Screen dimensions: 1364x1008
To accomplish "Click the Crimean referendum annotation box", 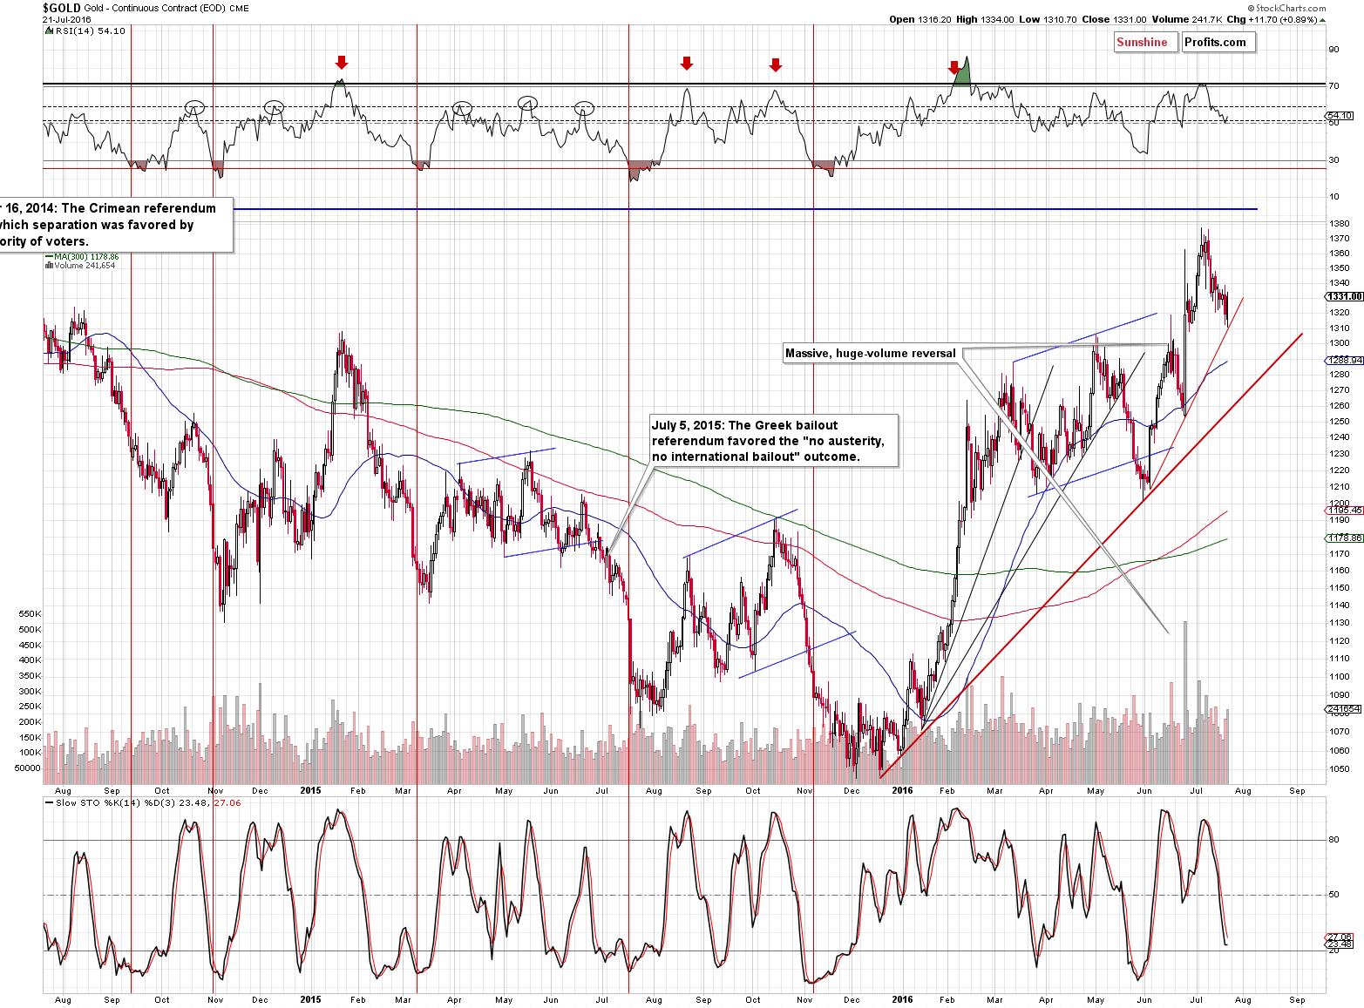I will (116, 225).
